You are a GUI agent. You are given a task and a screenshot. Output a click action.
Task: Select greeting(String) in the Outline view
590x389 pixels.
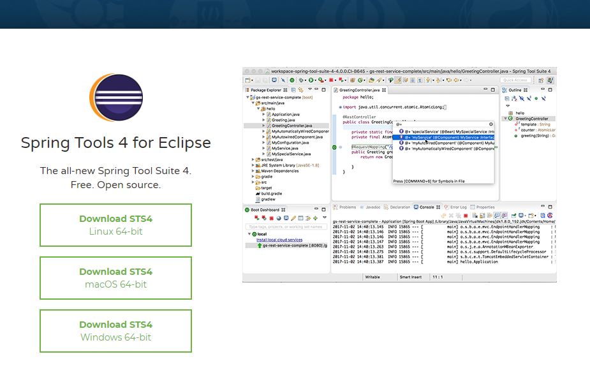535,136
